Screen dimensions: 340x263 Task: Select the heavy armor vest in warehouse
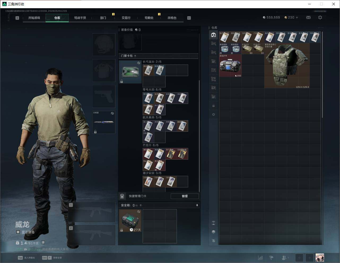(287, 65)
